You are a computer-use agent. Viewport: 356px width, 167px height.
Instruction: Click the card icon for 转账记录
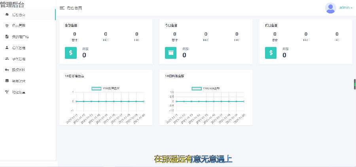coord(7,81)
